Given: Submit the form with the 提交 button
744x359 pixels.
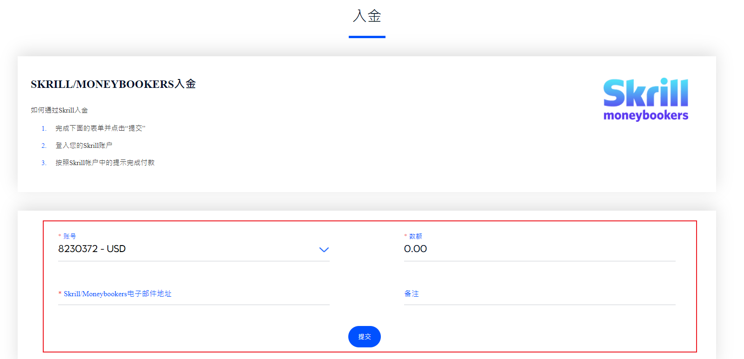Looking at the screenshot, I should click(365, 337).
